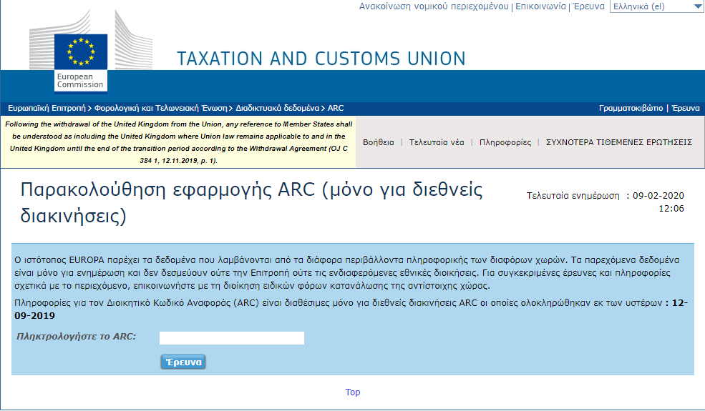Open the Ανακοίνωση νομικού περιεχομένου link
The height and width of the screenshot is (411, 705).
click(x=434, y=6)
